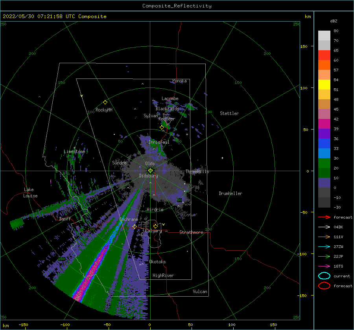Select the light gray swatch between 80 and 70 dBZ

point(324,36)
